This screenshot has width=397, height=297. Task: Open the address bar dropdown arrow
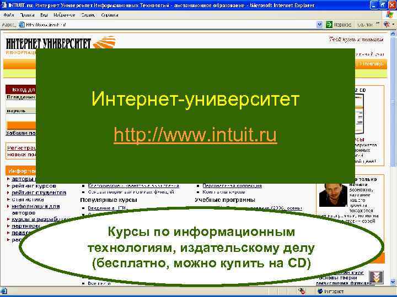tap(319, 25)
